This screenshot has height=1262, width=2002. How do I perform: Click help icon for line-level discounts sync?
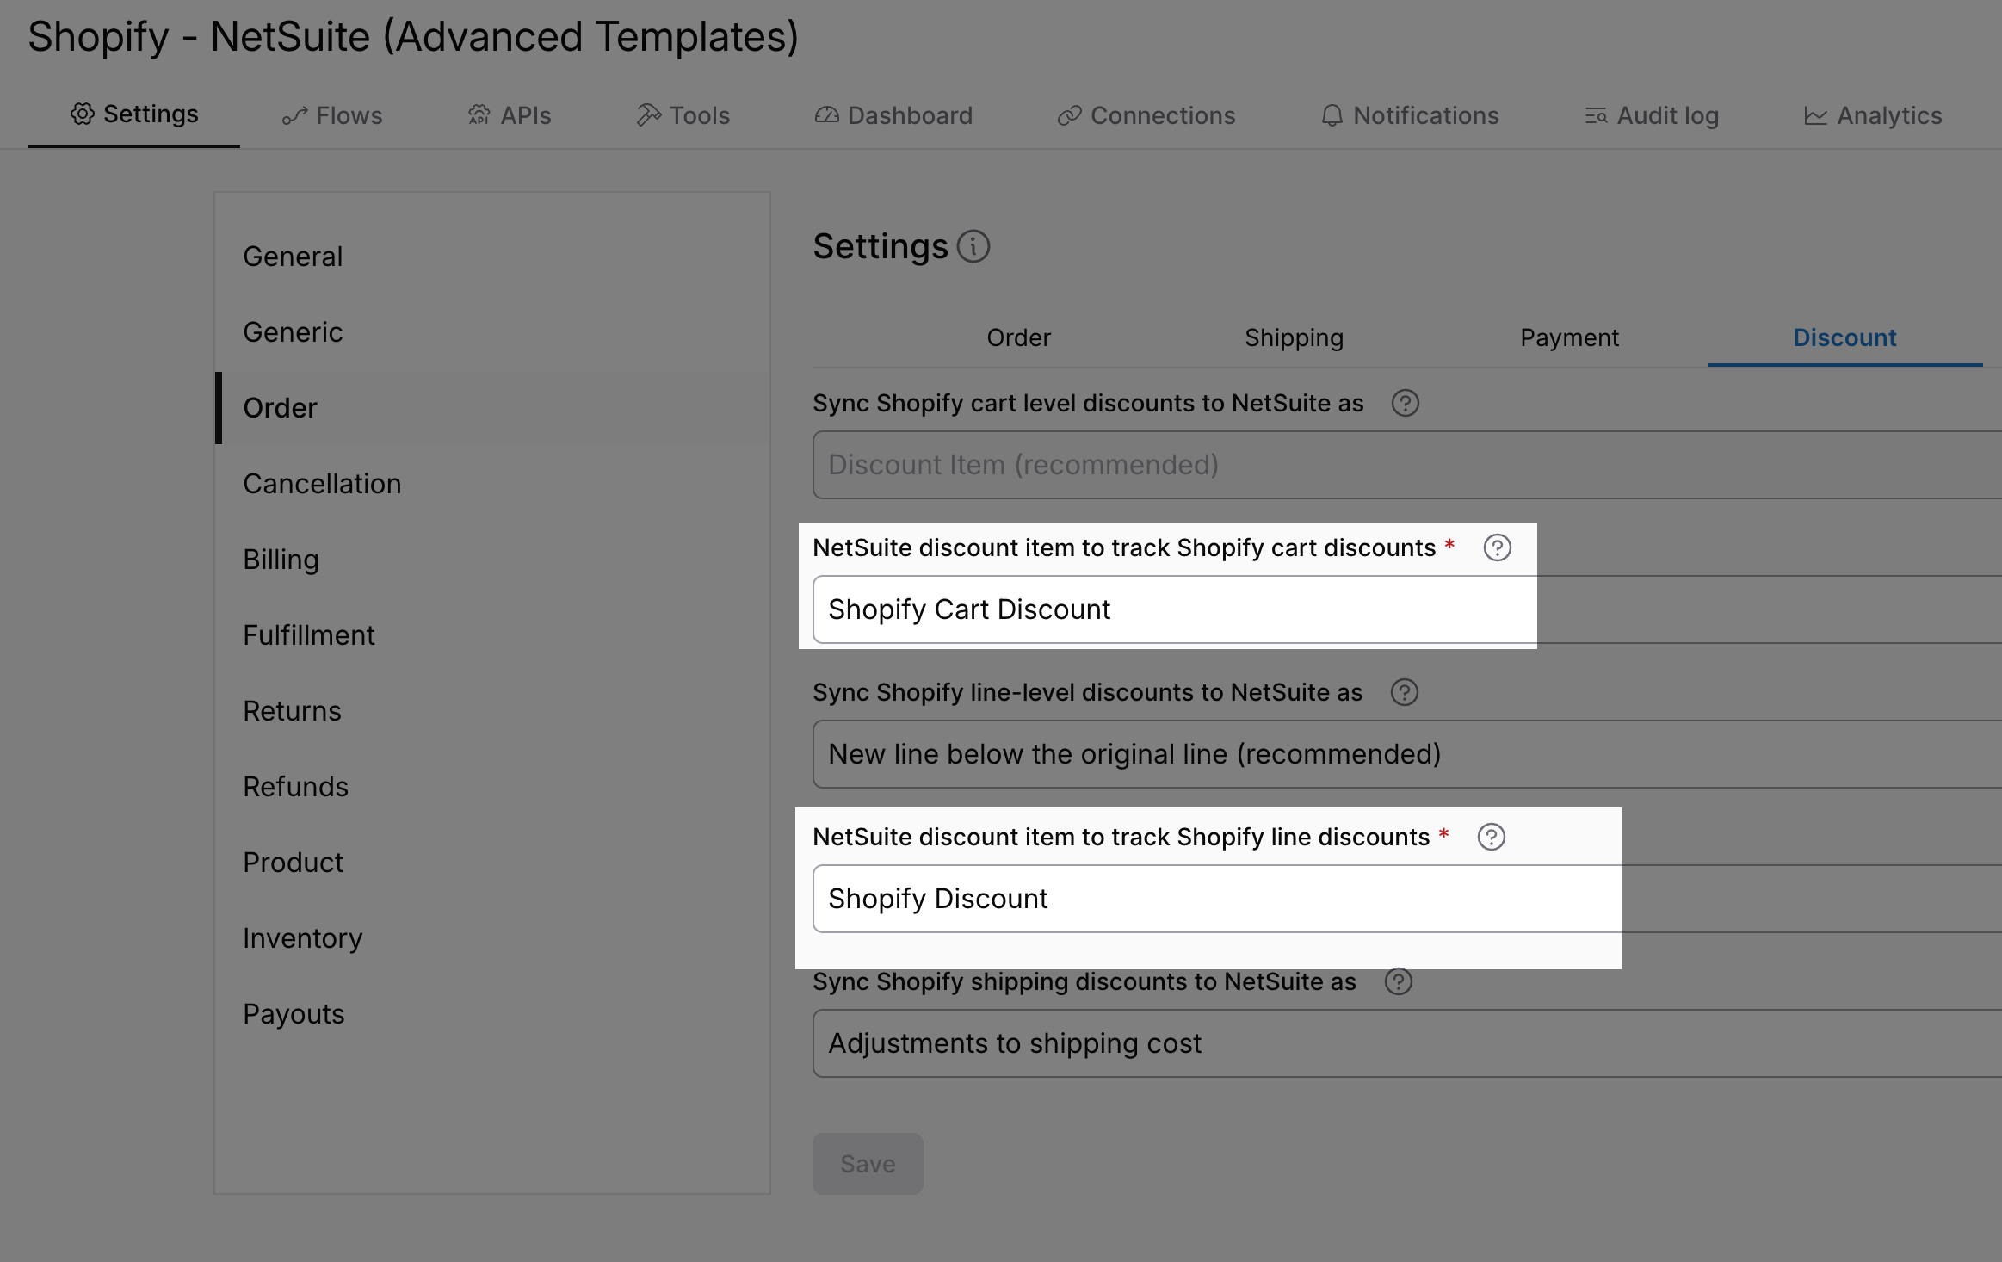point(1405,692)
